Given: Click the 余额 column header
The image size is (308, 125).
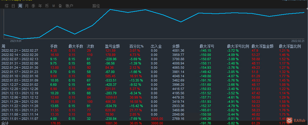Looking at the screenshot, I should click(176, 47).
